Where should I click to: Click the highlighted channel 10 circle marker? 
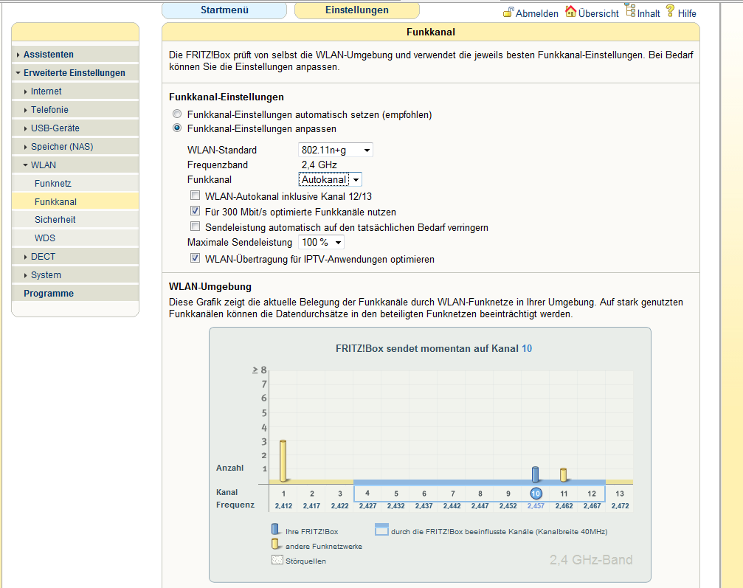[536, 494]
